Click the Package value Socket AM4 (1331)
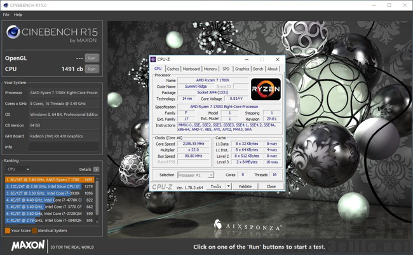Image resolution: width=413 pixels, height=255 pixels. [213, 92]
